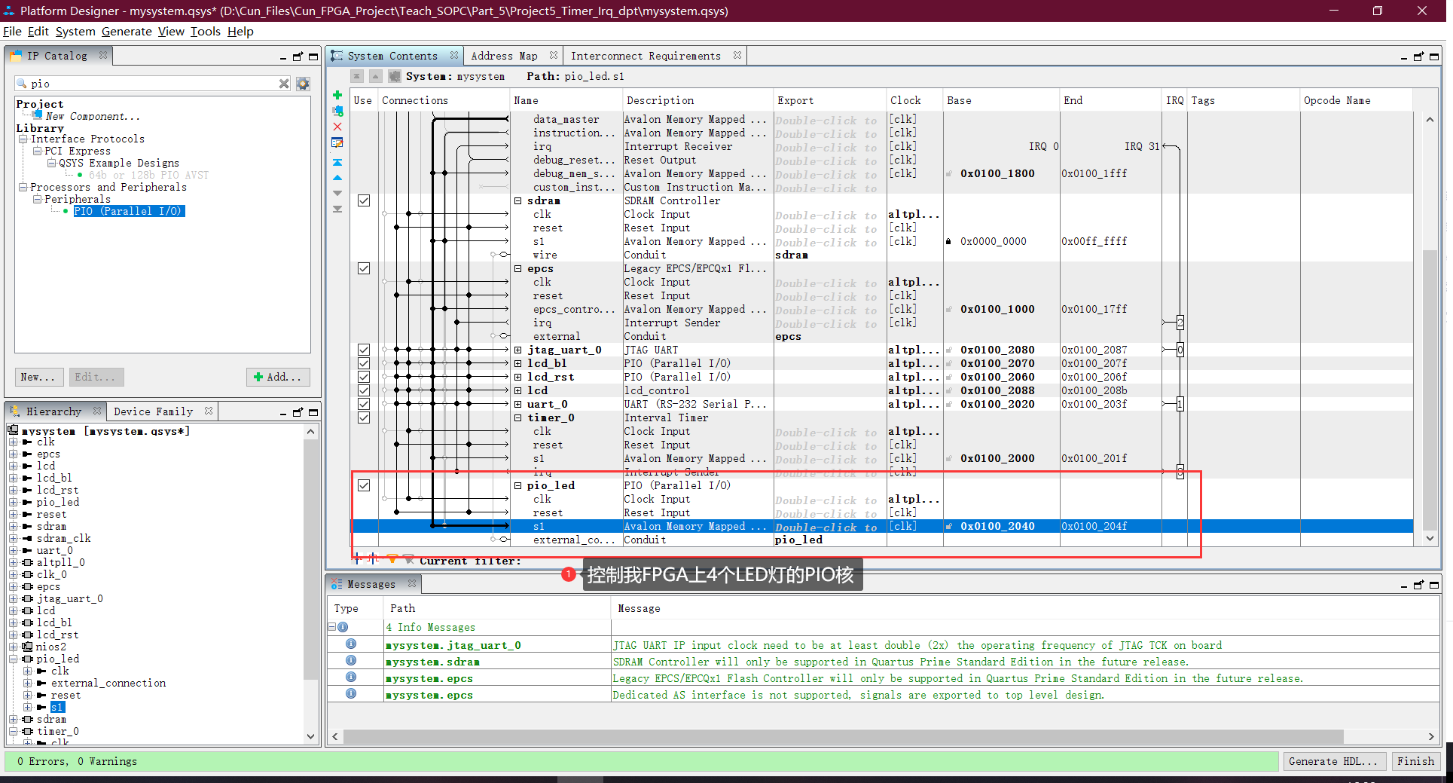Clear the IP Catalog search text
The height and width of the screenshot is (783, 1453).
[x=284, y=84]
